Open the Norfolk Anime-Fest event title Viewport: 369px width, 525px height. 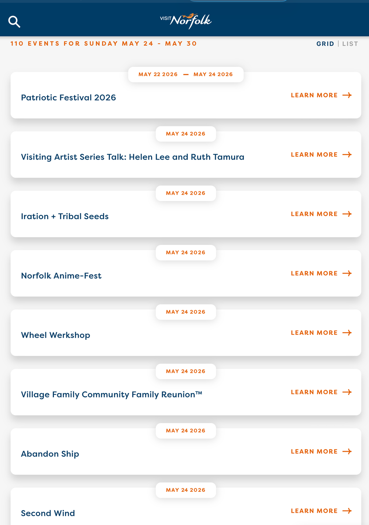coord(61,276)
